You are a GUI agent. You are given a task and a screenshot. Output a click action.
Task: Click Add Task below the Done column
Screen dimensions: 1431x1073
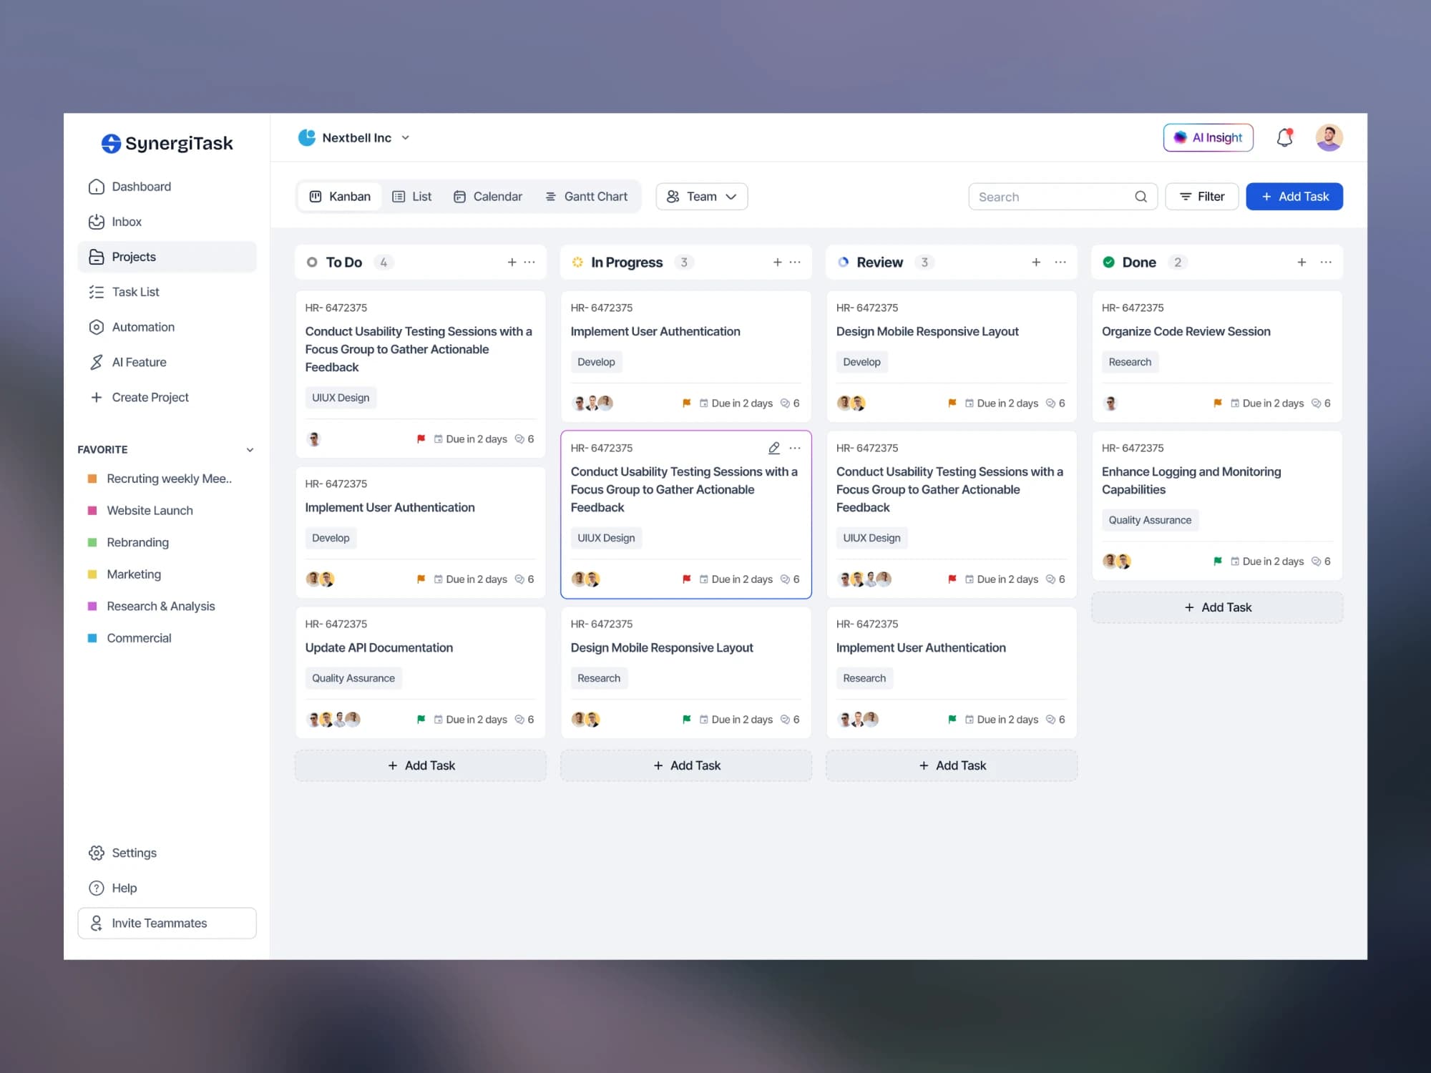pos(1217,608)
